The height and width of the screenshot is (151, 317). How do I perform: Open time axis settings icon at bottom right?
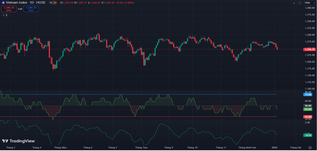[310, 148]
